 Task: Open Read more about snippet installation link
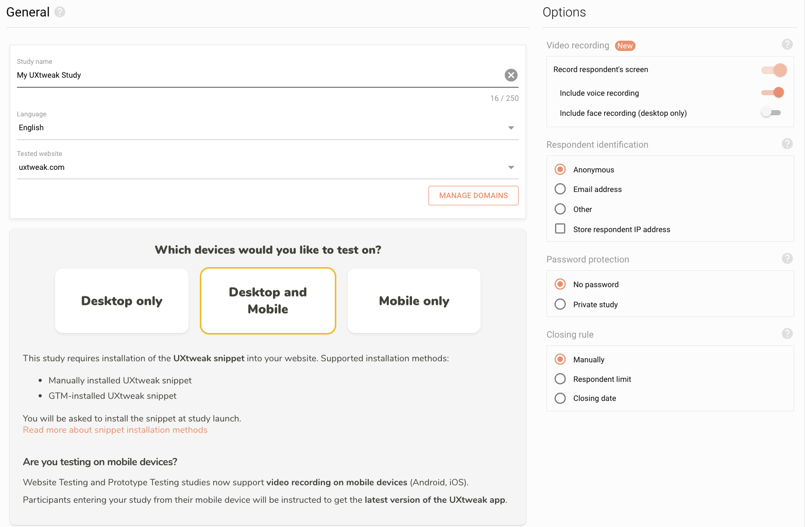(115, 430)
